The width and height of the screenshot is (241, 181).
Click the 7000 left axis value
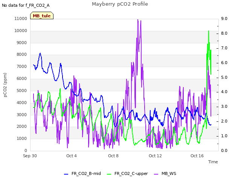(x=22, y=66)
